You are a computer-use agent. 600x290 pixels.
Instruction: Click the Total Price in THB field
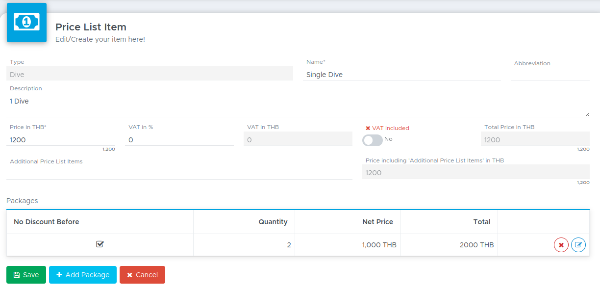click(x=535, y=139)
